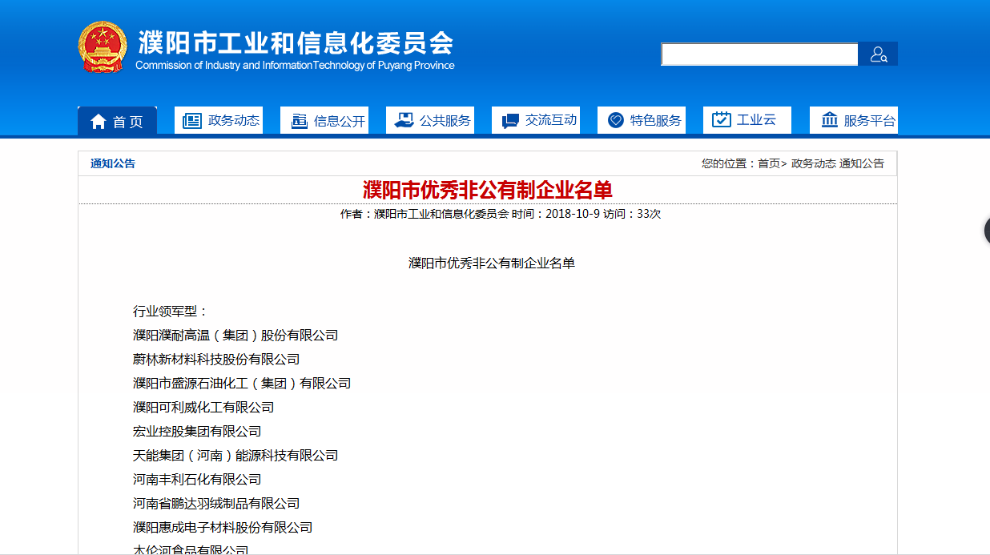Click the calendar check icon beside 工业云
The width and height of the screenshot is (990, 555).
pos(721,120)
